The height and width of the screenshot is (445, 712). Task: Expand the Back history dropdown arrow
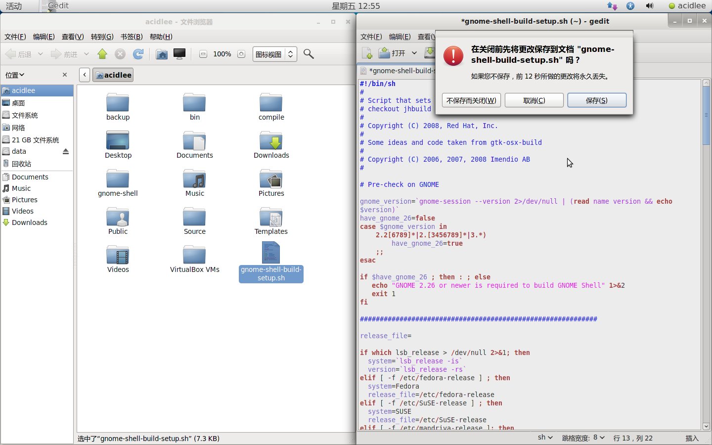tap(41, 54)
